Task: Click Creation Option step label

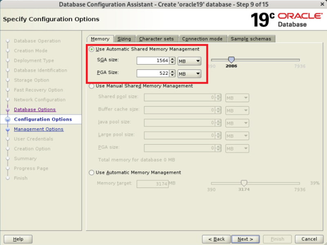Action: pos(32,149)
